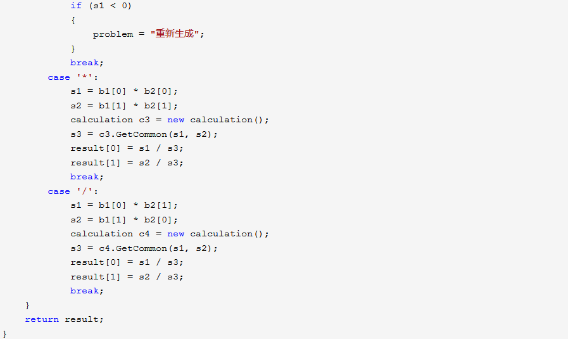This screenshot has width=568, height=339.
Task: Click the line "s2 = b1[1] * b2[1];"
Action: (x=124, y=106)
